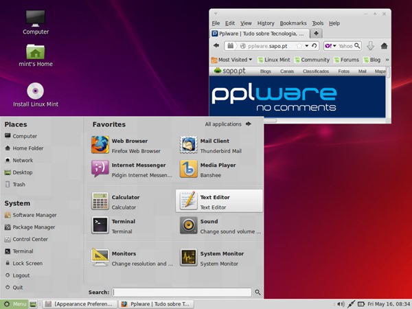The width and height of the screenshot is (412, 309).
Task: Open URL history dropdown arrow
Action: pyautogui.click(x=307, y=46)
